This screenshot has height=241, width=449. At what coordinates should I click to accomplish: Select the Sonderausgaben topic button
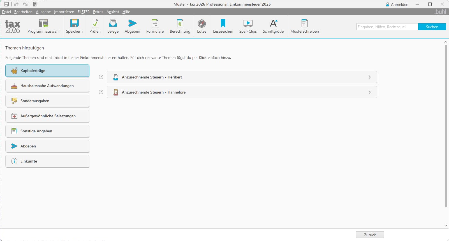[x=47, y=101]
